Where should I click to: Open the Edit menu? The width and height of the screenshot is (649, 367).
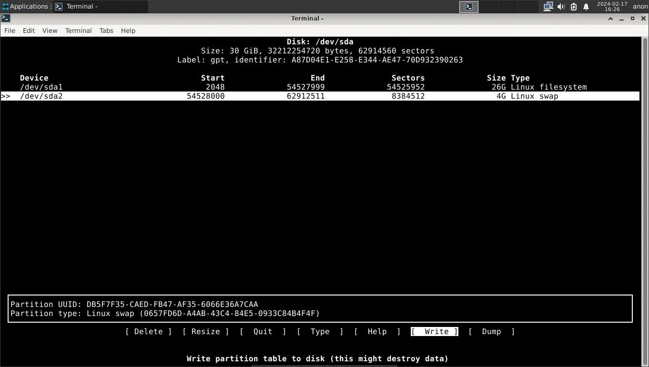point(29,31)
